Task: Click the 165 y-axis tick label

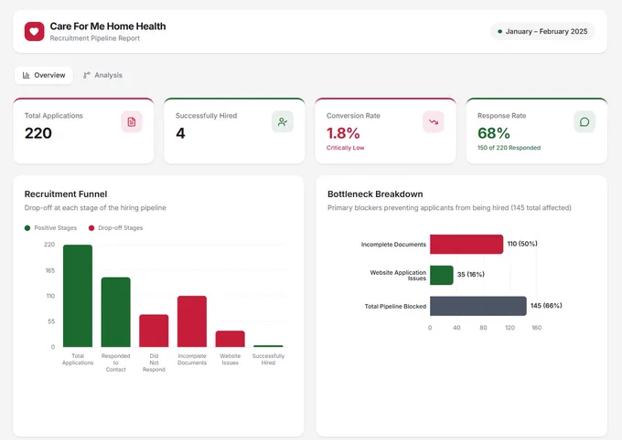Action: pos(50,271)
